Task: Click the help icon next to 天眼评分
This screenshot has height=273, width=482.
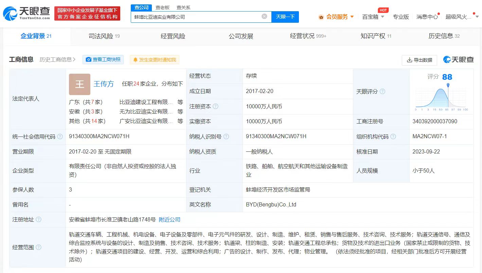Action: click(382, 91)
